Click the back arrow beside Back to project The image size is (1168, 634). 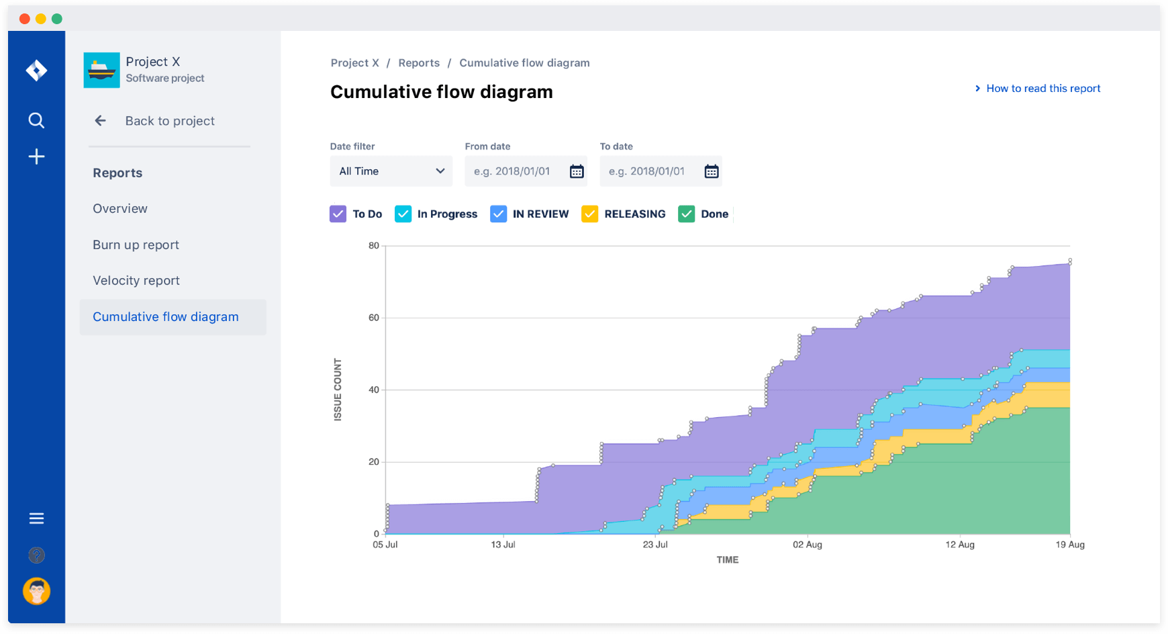click(100, 121)
